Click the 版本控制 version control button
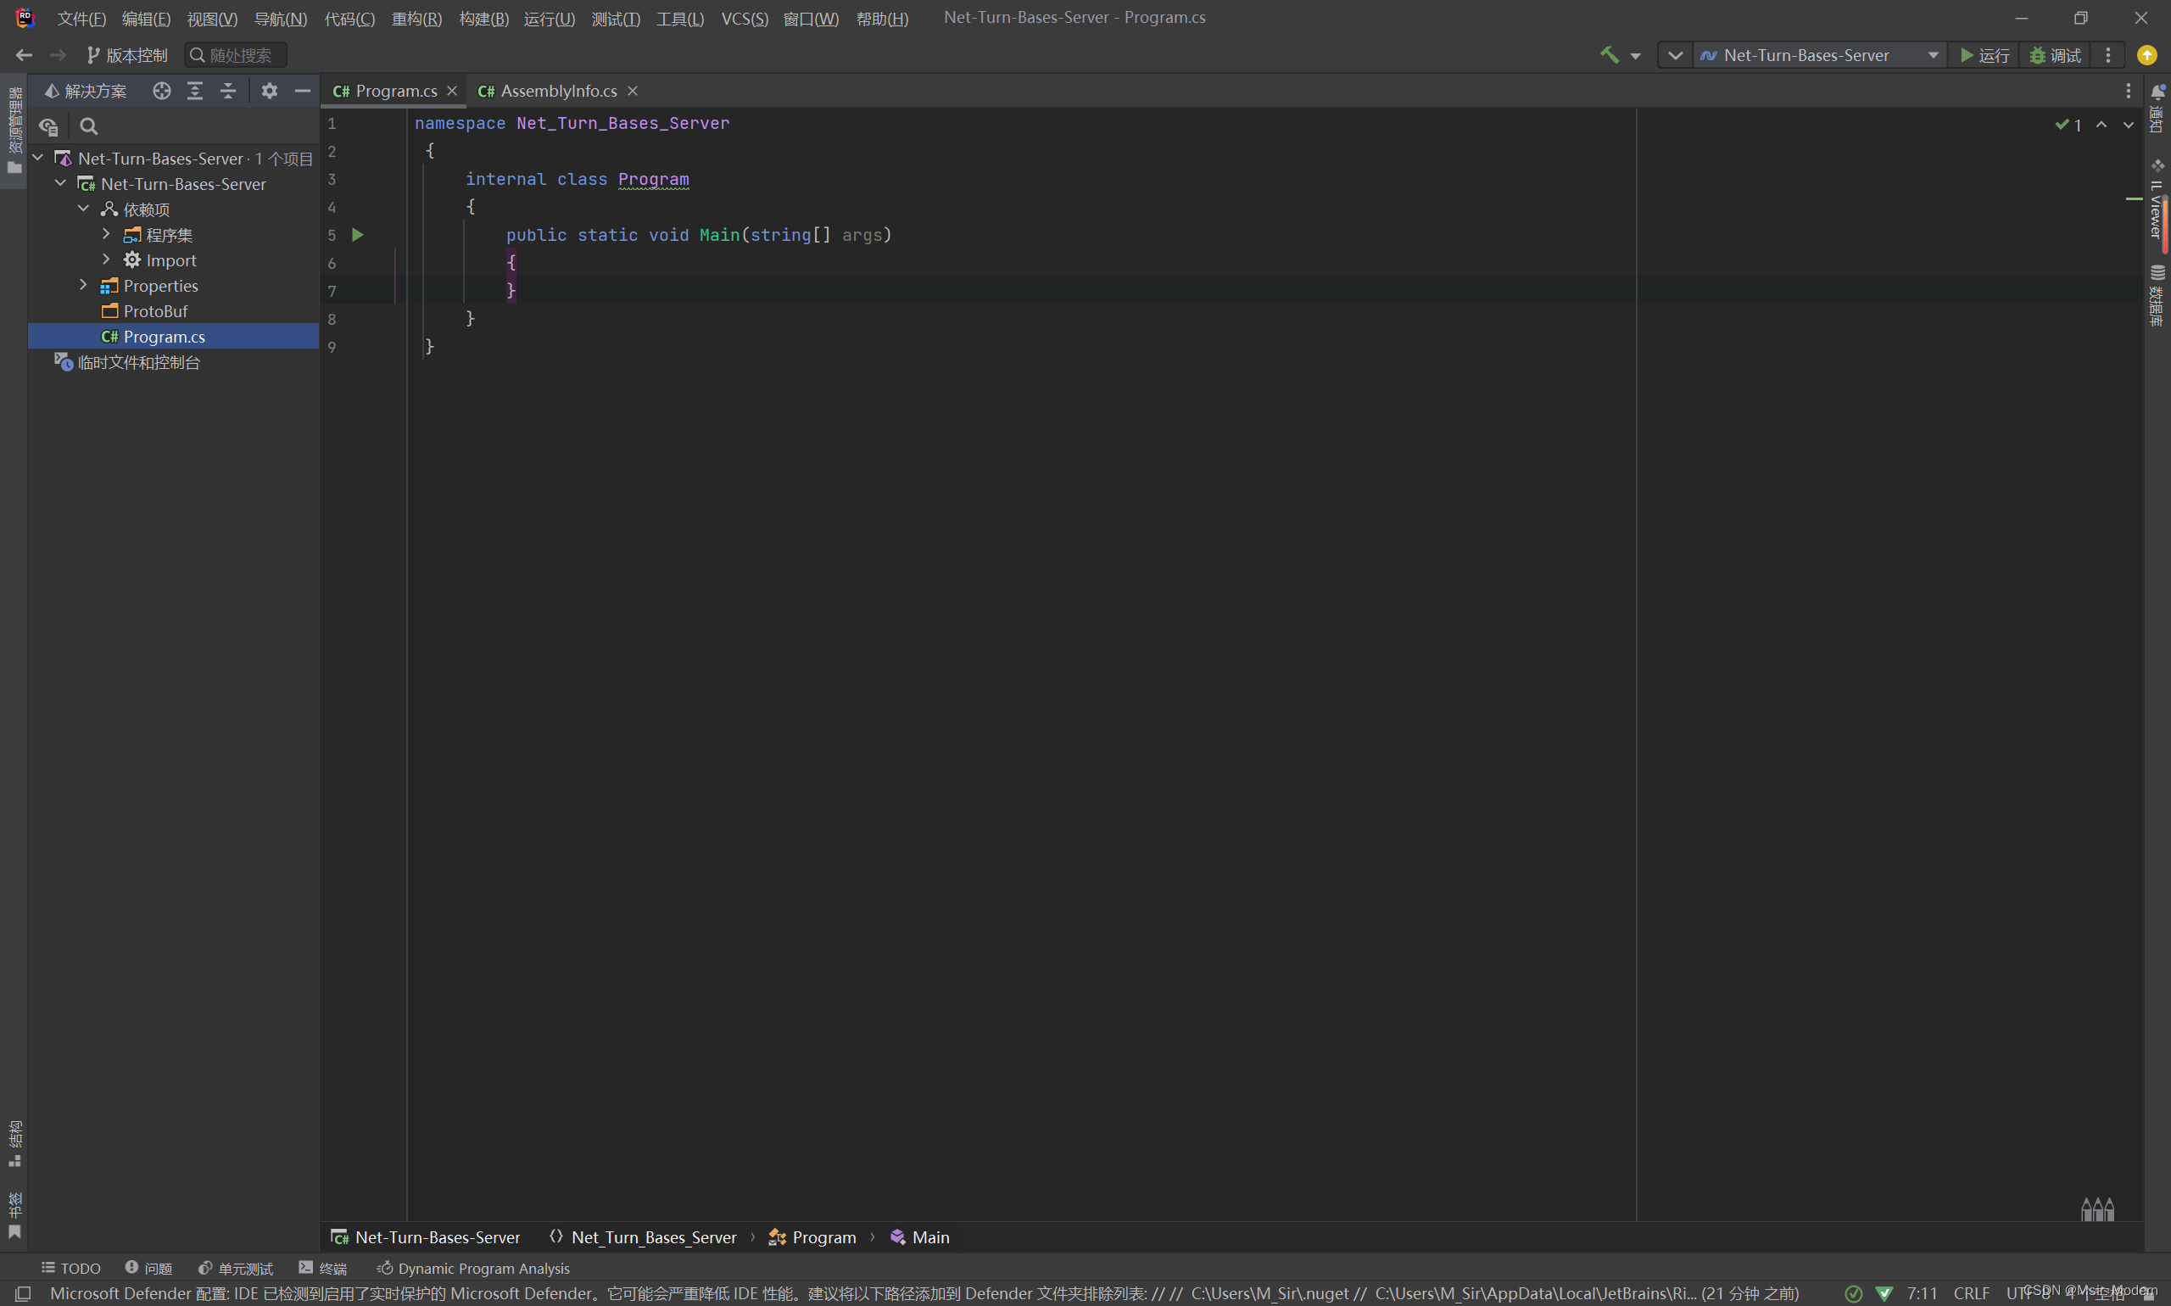 pyautogui.click(x=126, y=55)
